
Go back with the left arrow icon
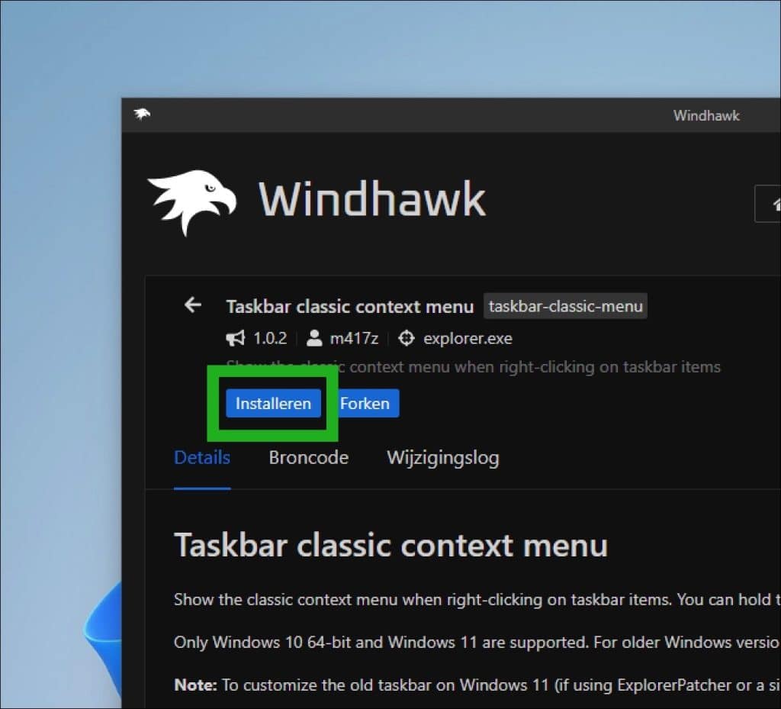(193, 305)
